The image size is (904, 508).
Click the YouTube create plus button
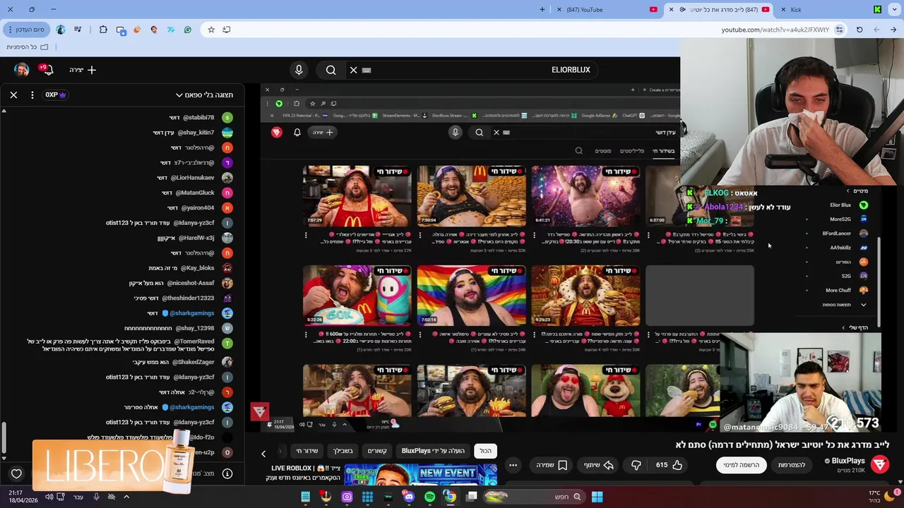[83, 70]
